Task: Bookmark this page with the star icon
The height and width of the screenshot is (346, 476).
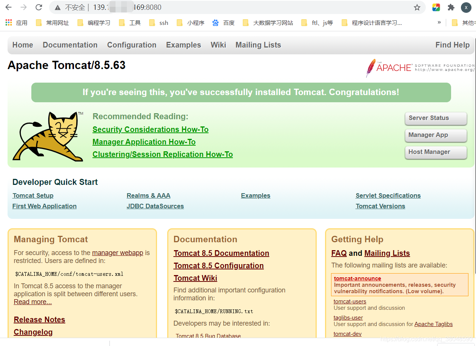Action: (x=417, y=8)
